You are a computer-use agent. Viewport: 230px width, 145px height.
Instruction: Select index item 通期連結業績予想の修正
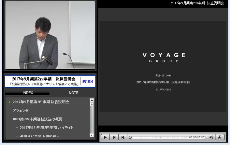pos(40,136)
